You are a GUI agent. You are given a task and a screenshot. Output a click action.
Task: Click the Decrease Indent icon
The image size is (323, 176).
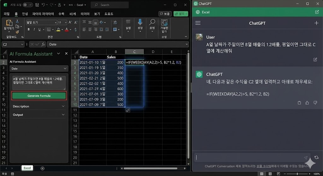point(101,29)
